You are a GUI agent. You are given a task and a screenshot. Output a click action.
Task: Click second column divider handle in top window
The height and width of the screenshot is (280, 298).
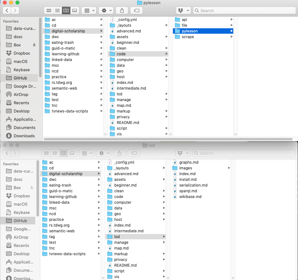click(170, 134)
